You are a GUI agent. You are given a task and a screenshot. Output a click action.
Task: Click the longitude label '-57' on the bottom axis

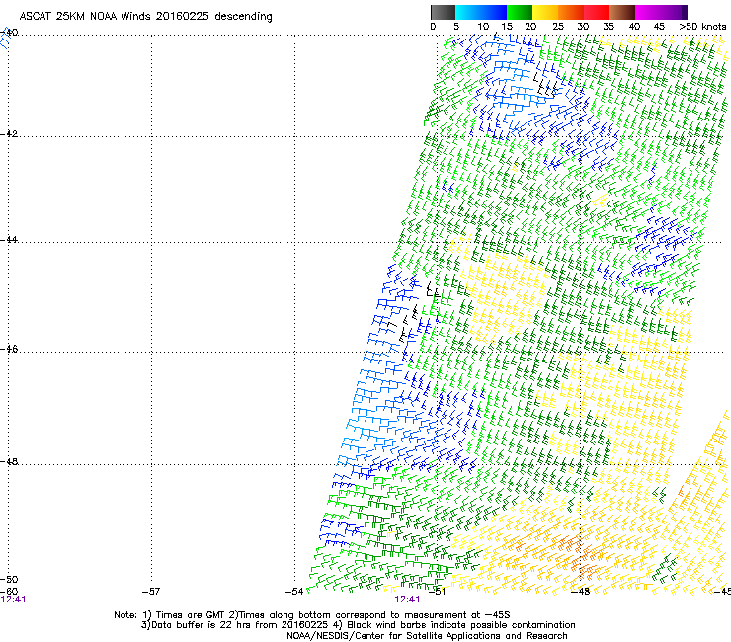point(150,592)
